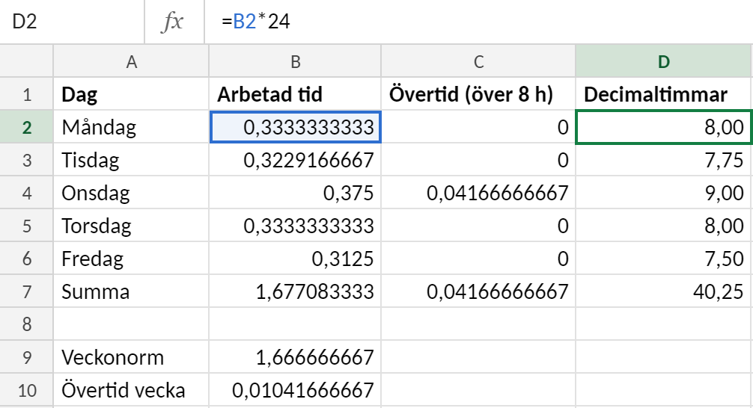Click Summa overtime 0,04166666667

pyautogui.click(x=478, y=291)
